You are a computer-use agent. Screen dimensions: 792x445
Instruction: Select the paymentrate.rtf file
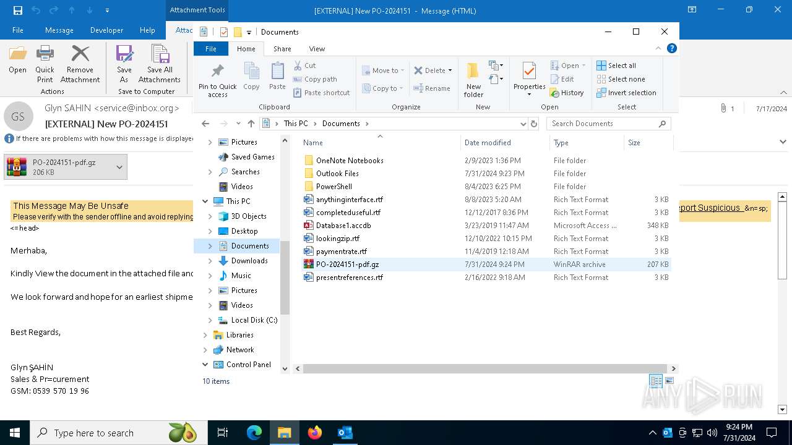[342, 252]
